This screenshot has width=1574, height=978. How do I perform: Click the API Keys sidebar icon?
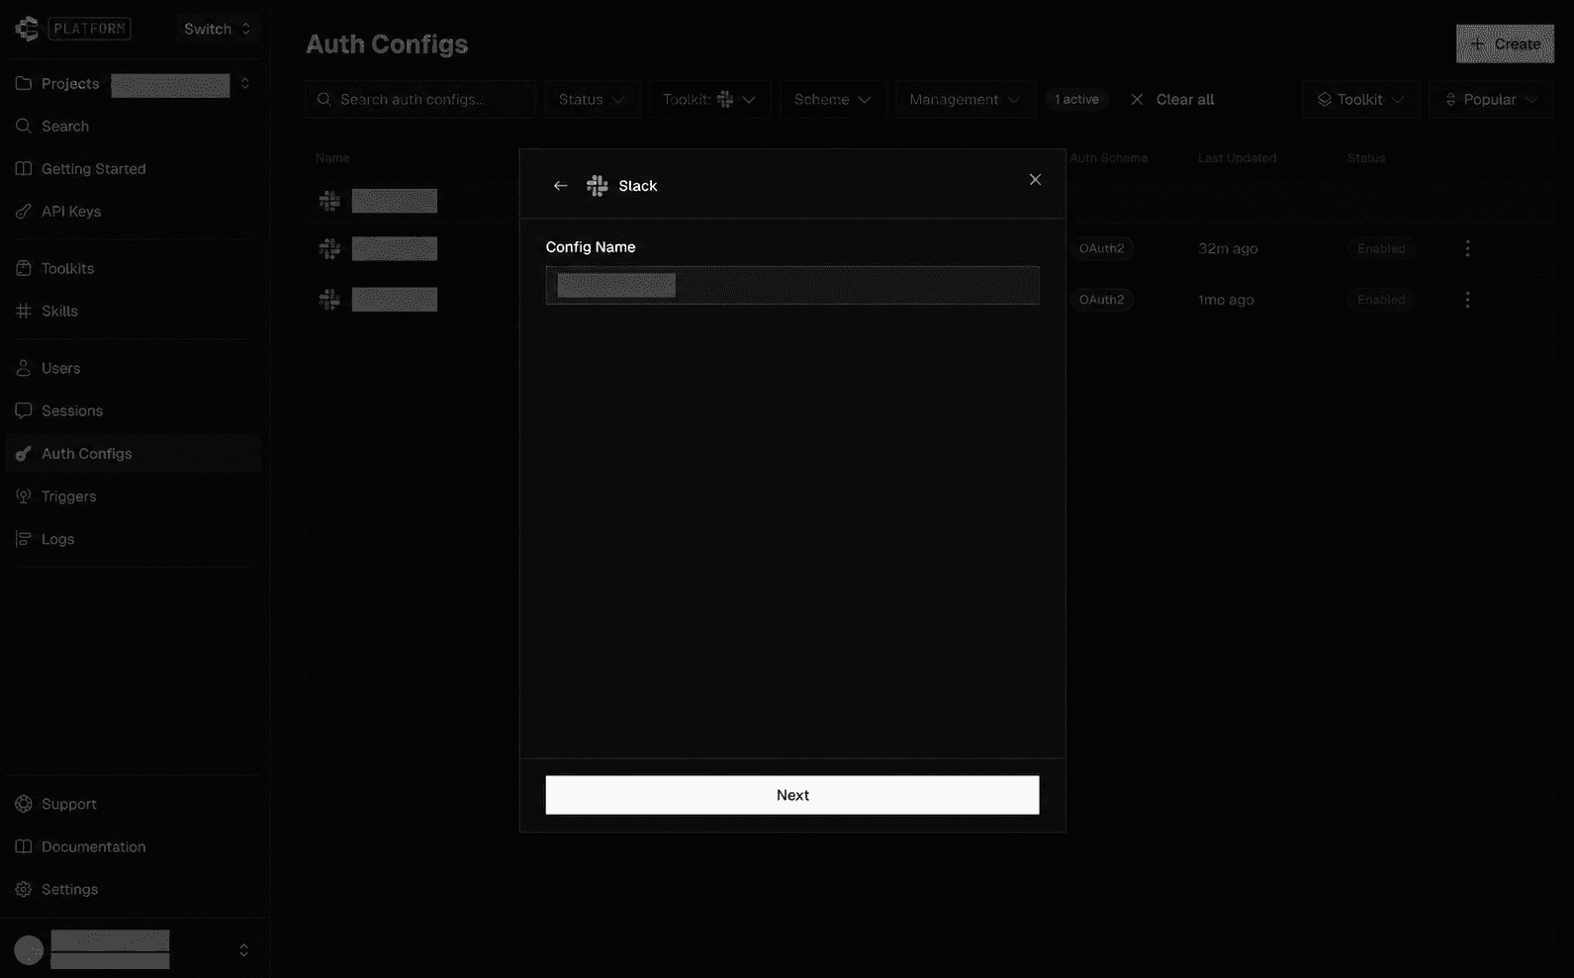click(x=24, y=212)
